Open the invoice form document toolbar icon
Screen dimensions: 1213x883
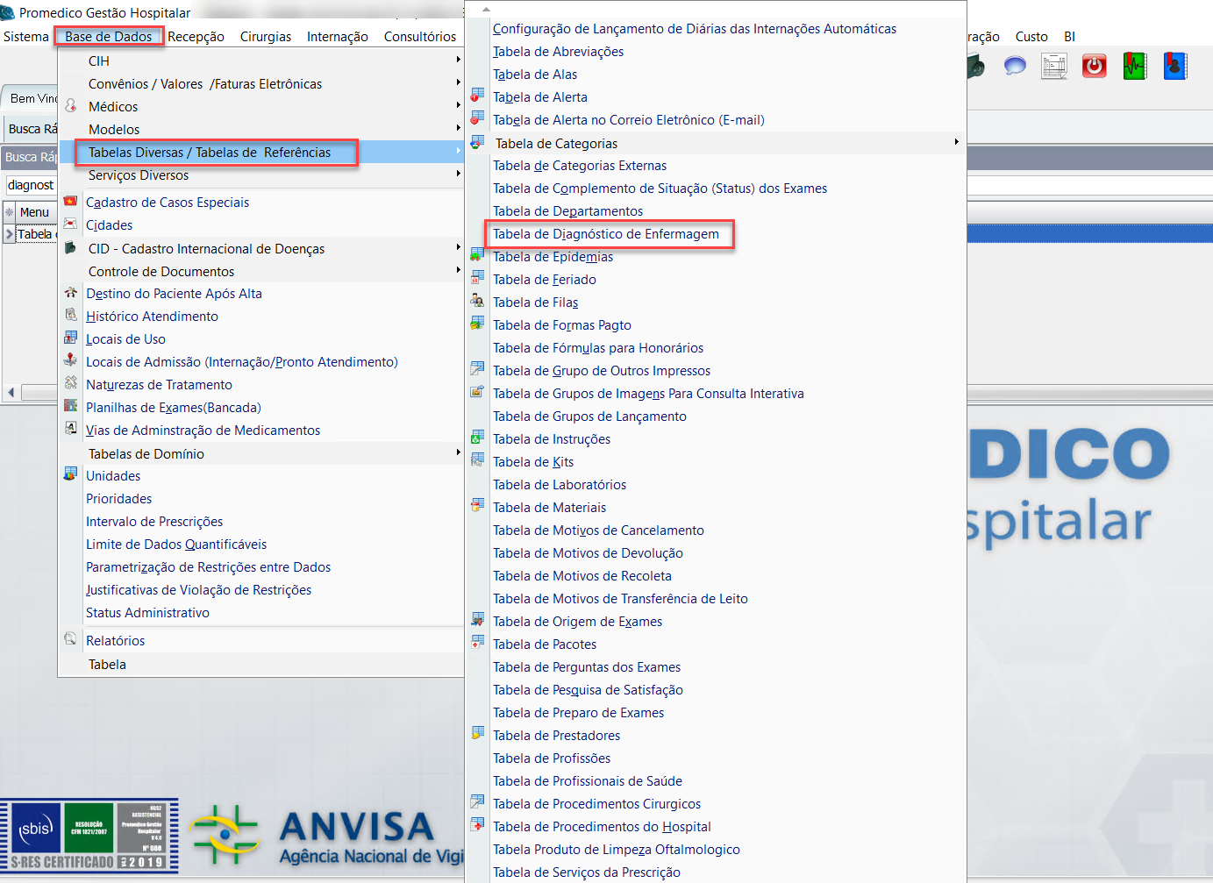click(x=1054, y=66)
